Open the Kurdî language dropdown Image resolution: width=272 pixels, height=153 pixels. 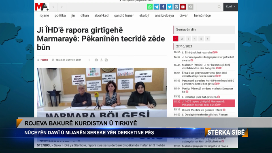pyautogui.click(x=231, y=7)
